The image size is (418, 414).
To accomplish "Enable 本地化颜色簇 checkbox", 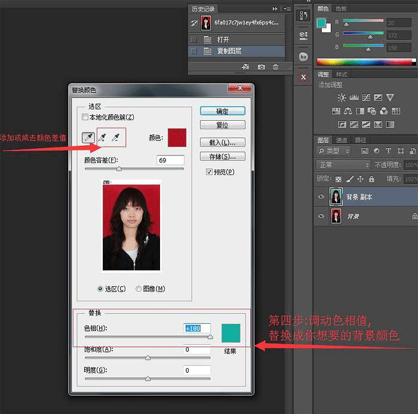I will tap(85, 118).
